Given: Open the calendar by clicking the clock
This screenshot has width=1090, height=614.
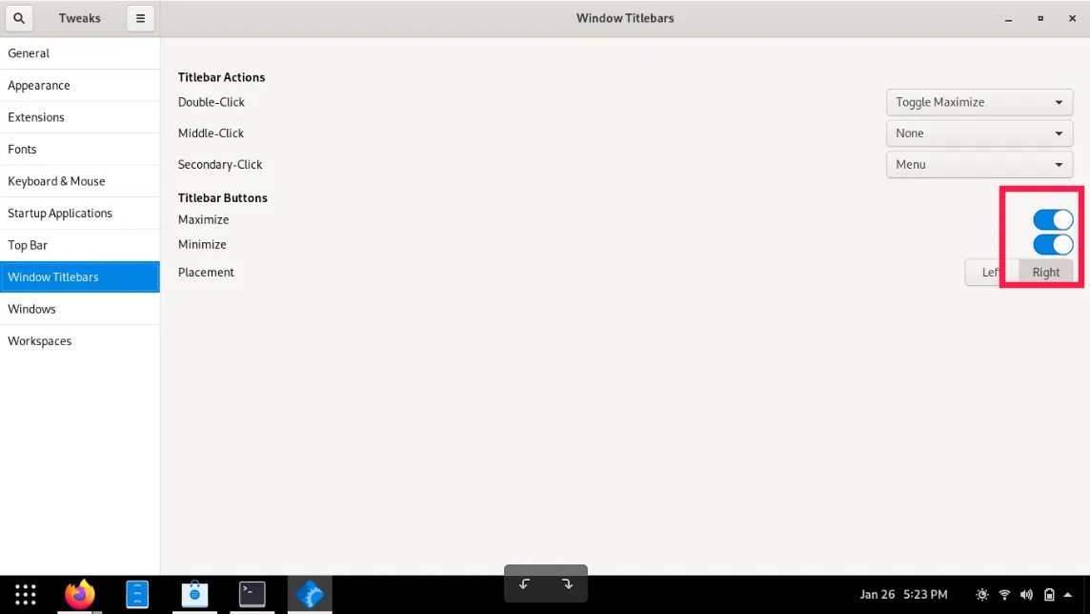Looking at the screenshot, I should click(903, 594).
